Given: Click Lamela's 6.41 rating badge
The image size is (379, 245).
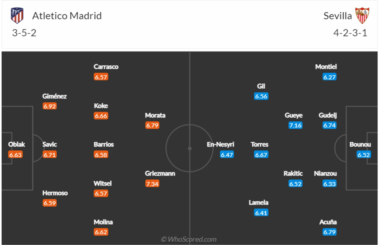Looking at the screenshot, I should [261, 213].
